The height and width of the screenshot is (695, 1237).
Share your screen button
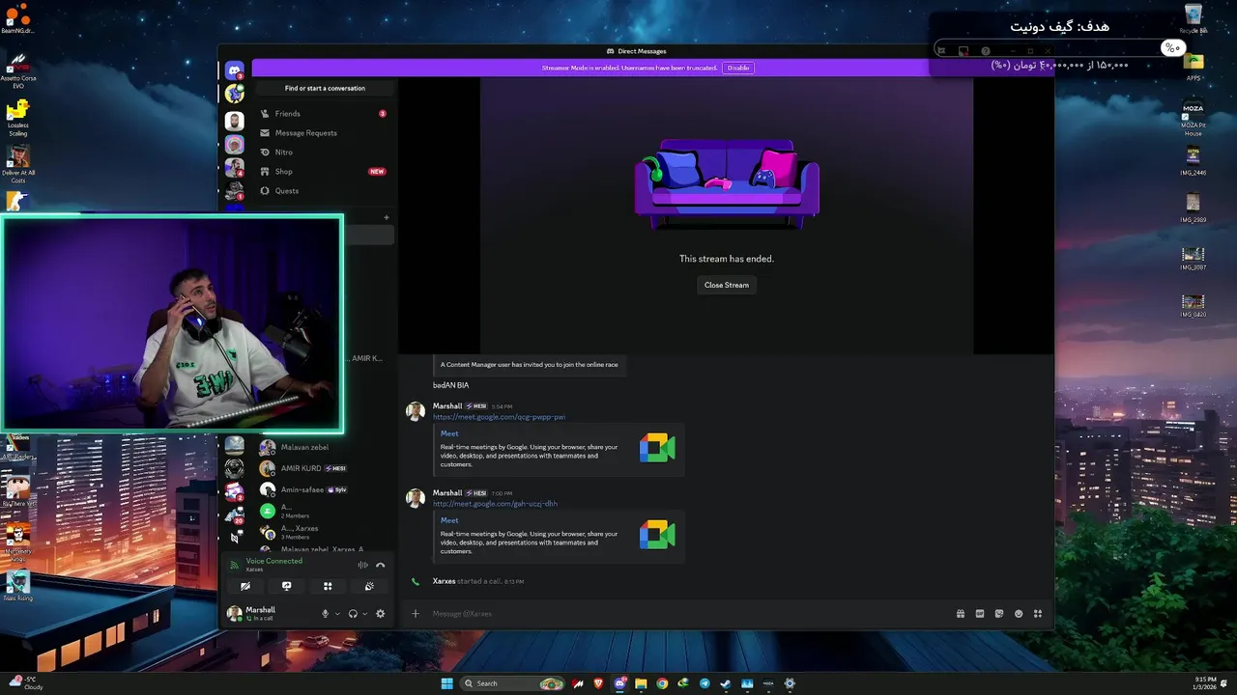coord(286,586)
